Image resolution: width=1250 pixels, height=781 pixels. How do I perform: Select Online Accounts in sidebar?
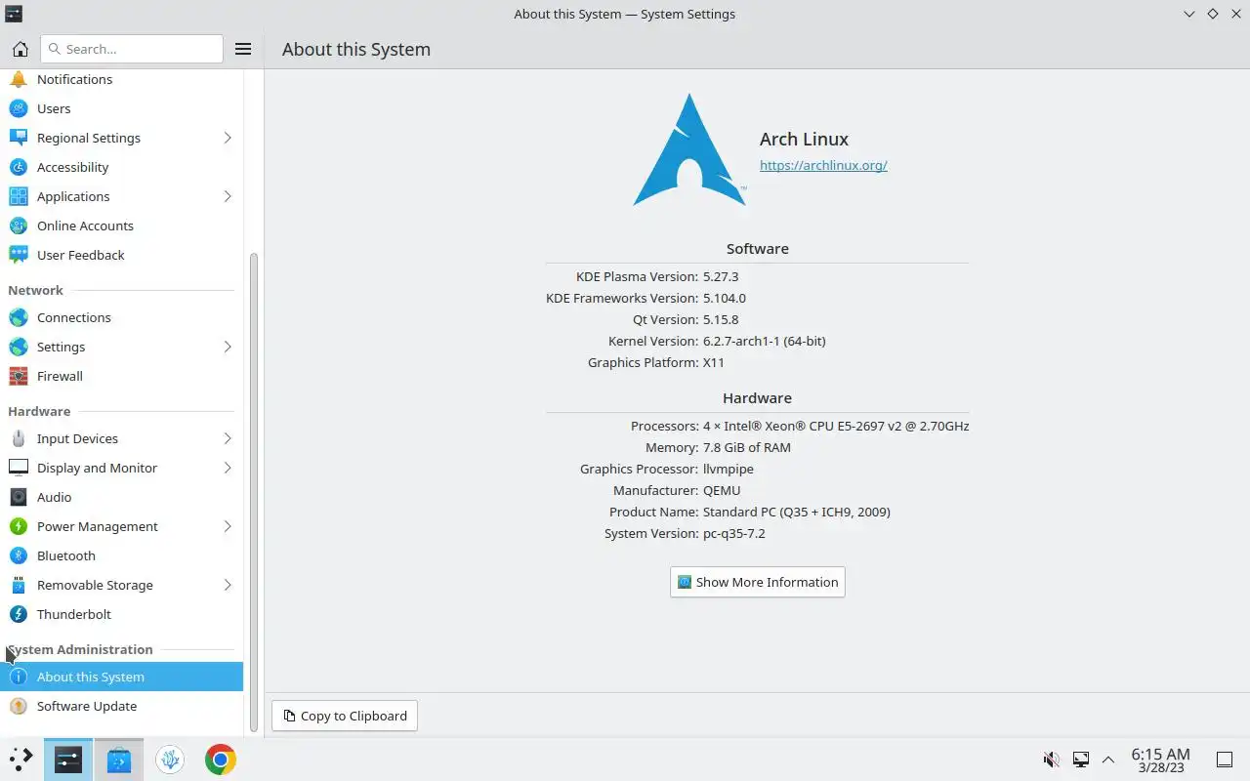click(x=121, y=226)
